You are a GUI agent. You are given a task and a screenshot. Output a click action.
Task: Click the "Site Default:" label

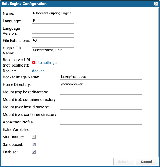(x=13, y=137)
